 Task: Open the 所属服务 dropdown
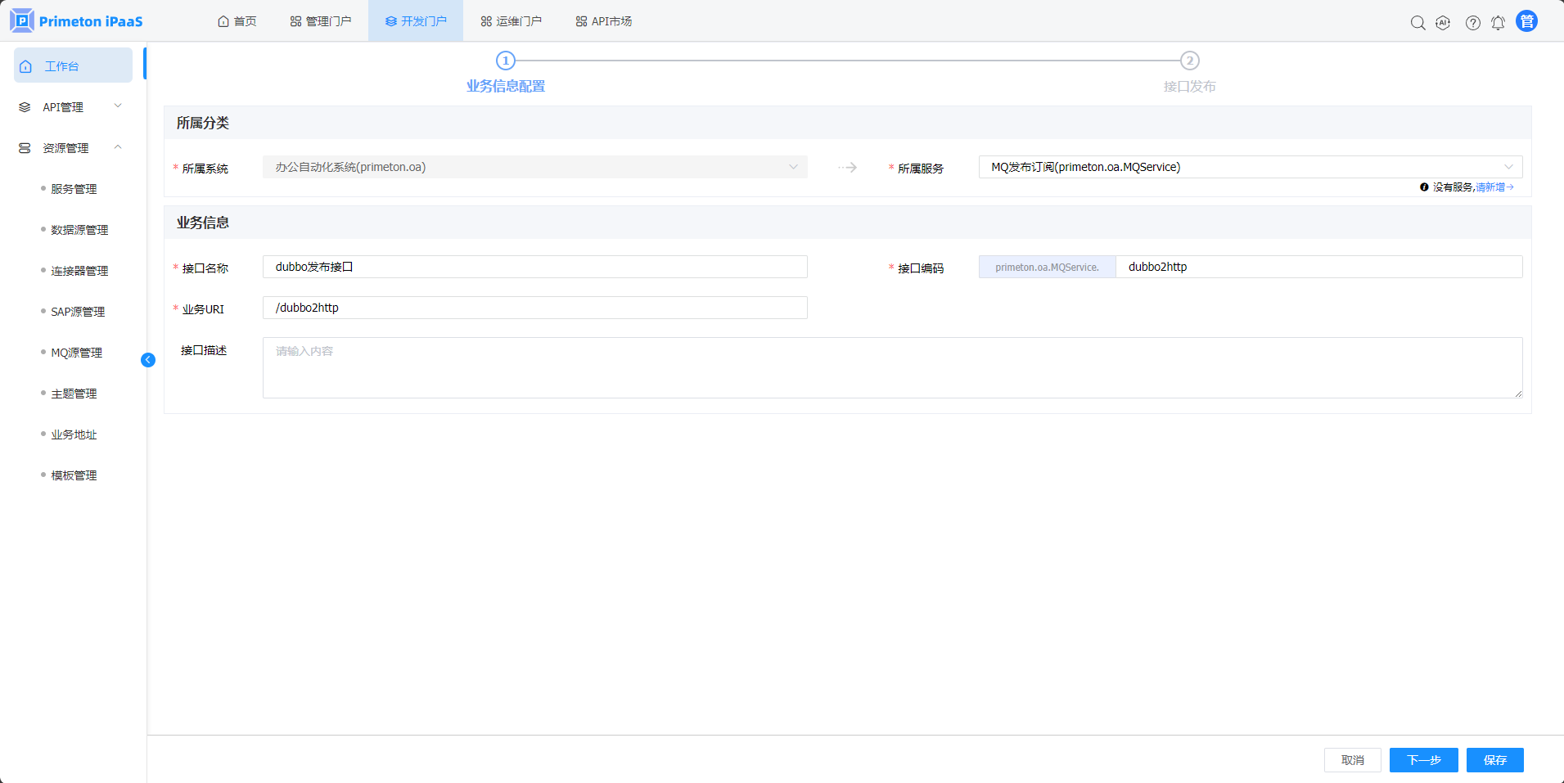[1250, 167]
